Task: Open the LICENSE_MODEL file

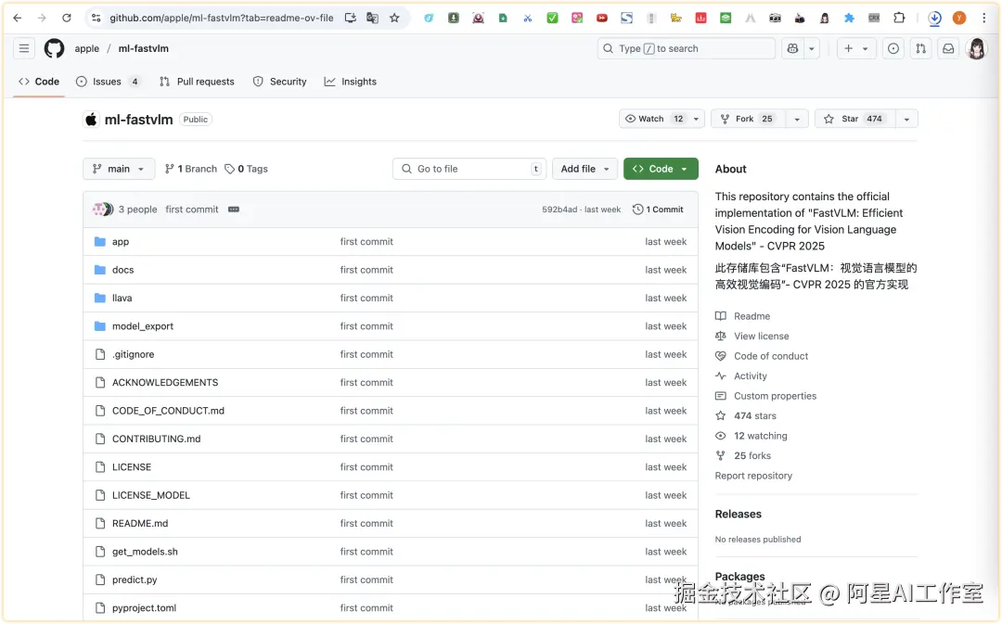Action: (151, 495)
